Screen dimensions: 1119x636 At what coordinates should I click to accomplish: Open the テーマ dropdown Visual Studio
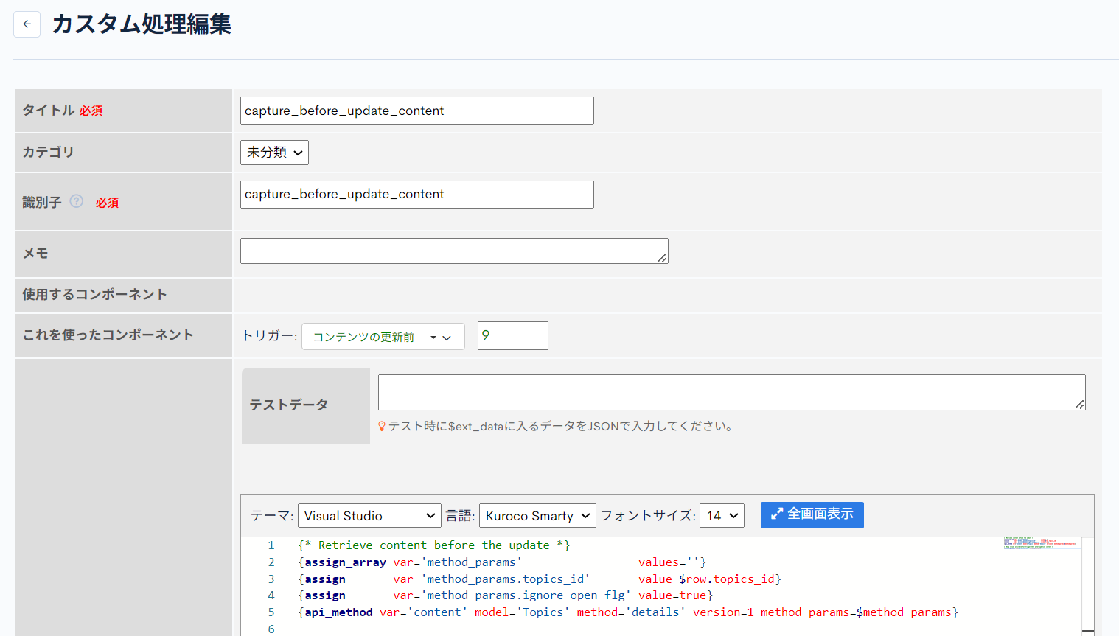[369, 516]
